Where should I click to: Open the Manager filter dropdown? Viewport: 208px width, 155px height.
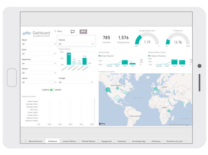76,82
